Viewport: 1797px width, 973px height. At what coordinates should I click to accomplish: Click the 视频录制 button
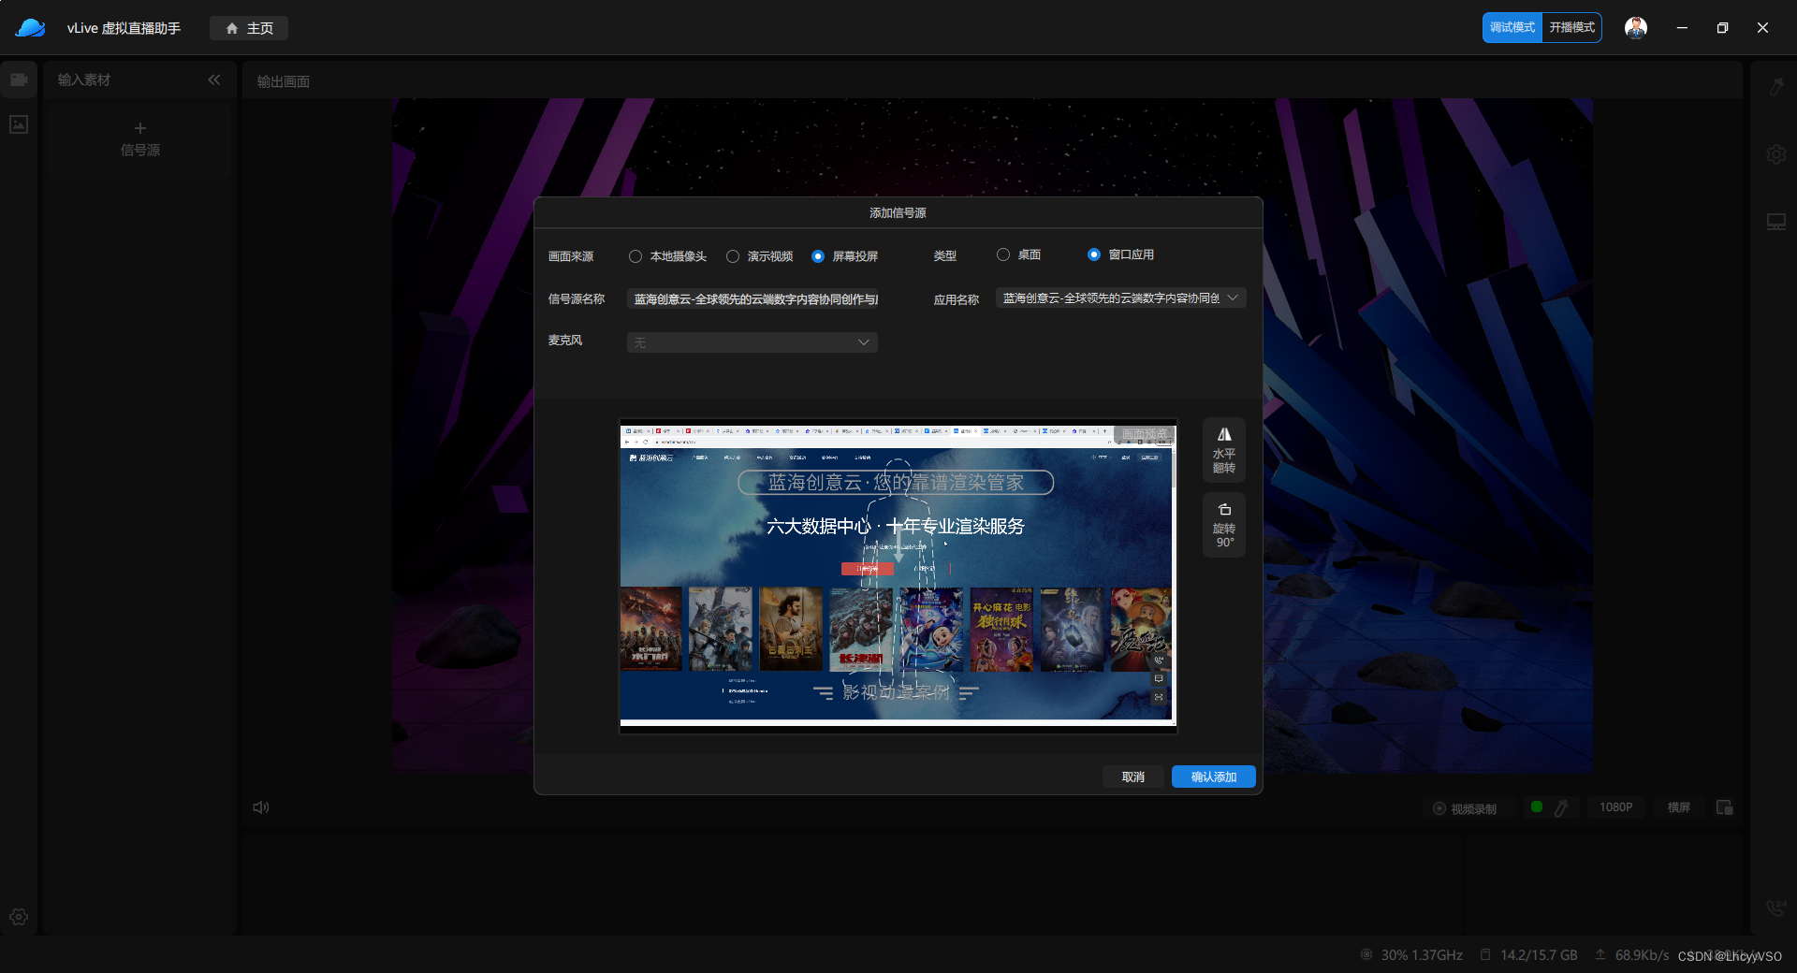tap(1466, 808)
